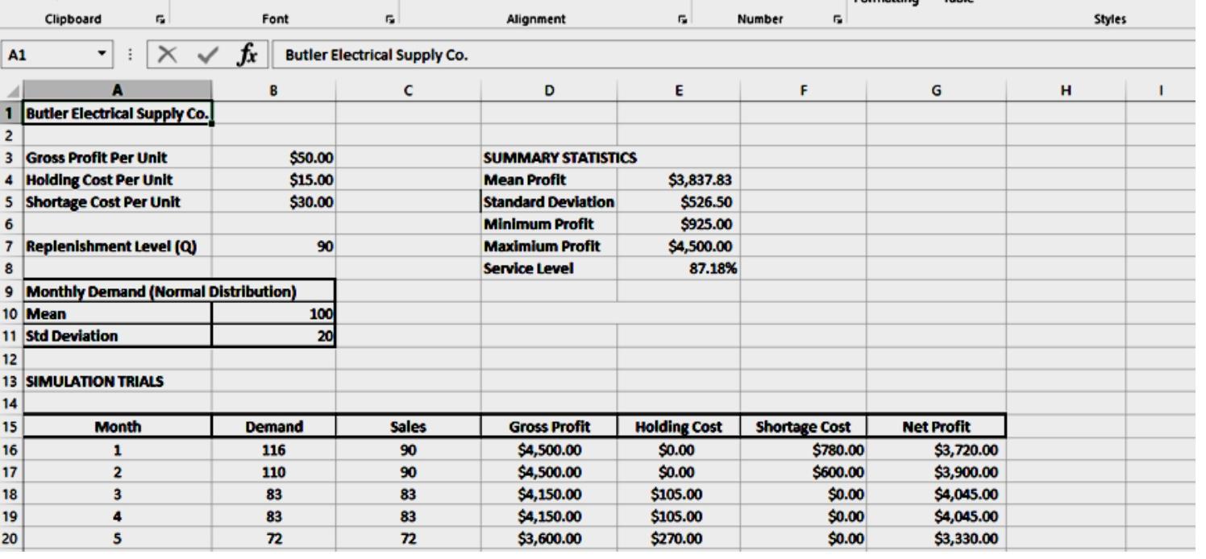Select column C header
This screenshot has width=1206, height=559.
tap(408, 90)
